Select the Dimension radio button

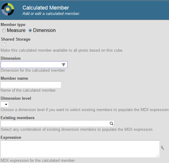30,30
